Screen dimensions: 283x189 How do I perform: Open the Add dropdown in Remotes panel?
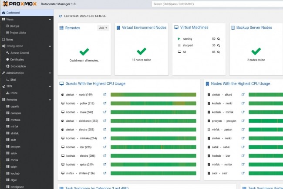103,28
